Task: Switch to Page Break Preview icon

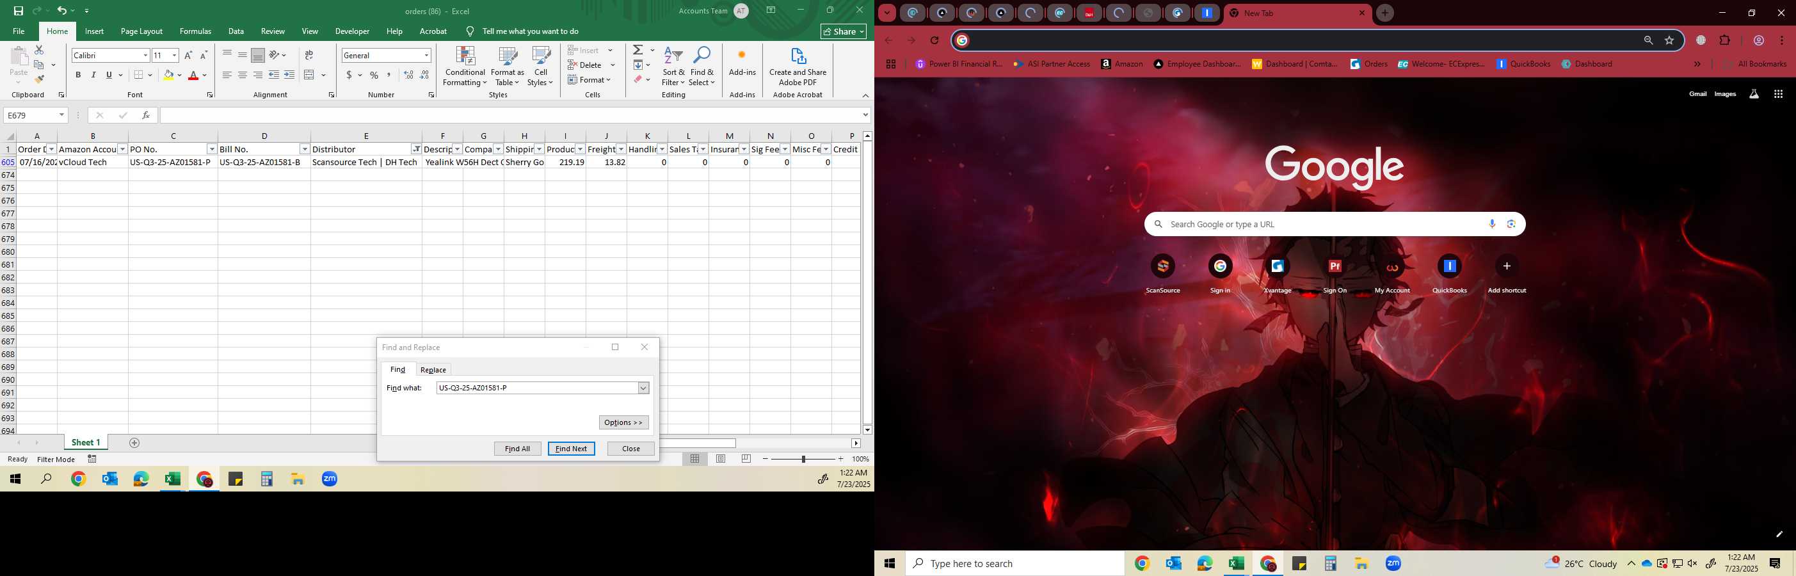Action: pyautogui.click(x=746, y=459)
